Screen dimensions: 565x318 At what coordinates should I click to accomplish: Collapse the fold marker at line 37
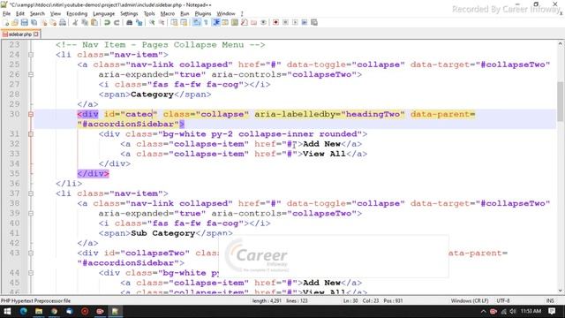coord(31,193)
